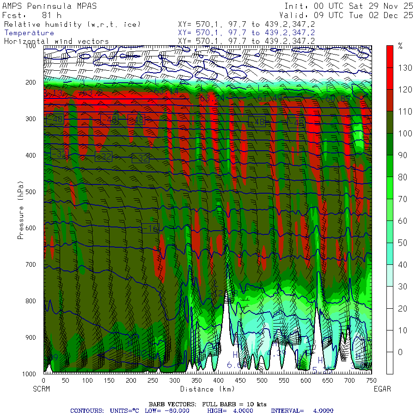This screenshot has width=416, height=416.
Task: Select the white colorbar segment between 20 and 30
Action: 390,297
